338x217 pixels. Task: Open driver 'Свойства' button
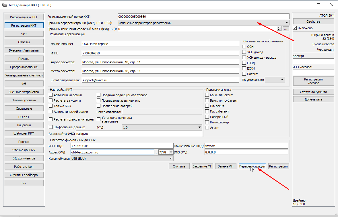(313, 21)
